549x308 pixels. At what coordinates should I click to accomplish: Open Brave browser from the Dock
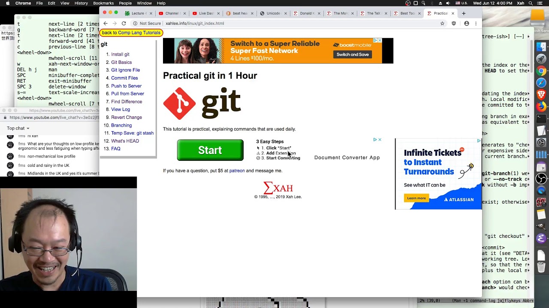pyautogui.click(x=541, y=95)
